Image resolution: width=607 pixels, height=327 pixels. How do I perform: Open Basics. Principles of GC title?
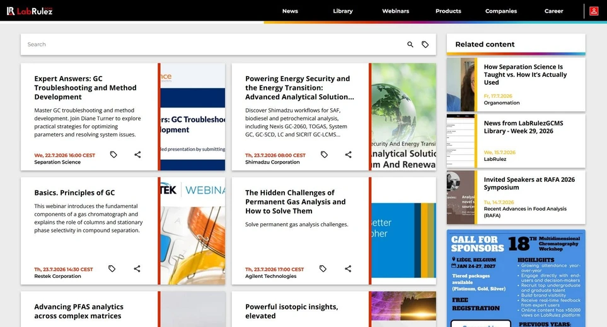[x=74, y=192]
